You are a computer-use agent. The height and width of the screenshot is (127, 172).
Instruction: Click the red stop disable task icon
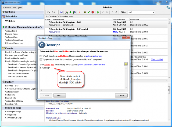(93, 12)
